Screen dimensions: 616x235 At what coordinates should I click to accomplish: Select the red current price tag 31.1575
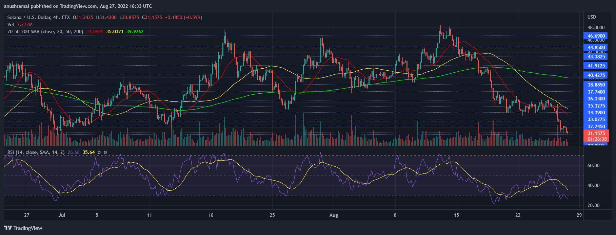(596, 133)
